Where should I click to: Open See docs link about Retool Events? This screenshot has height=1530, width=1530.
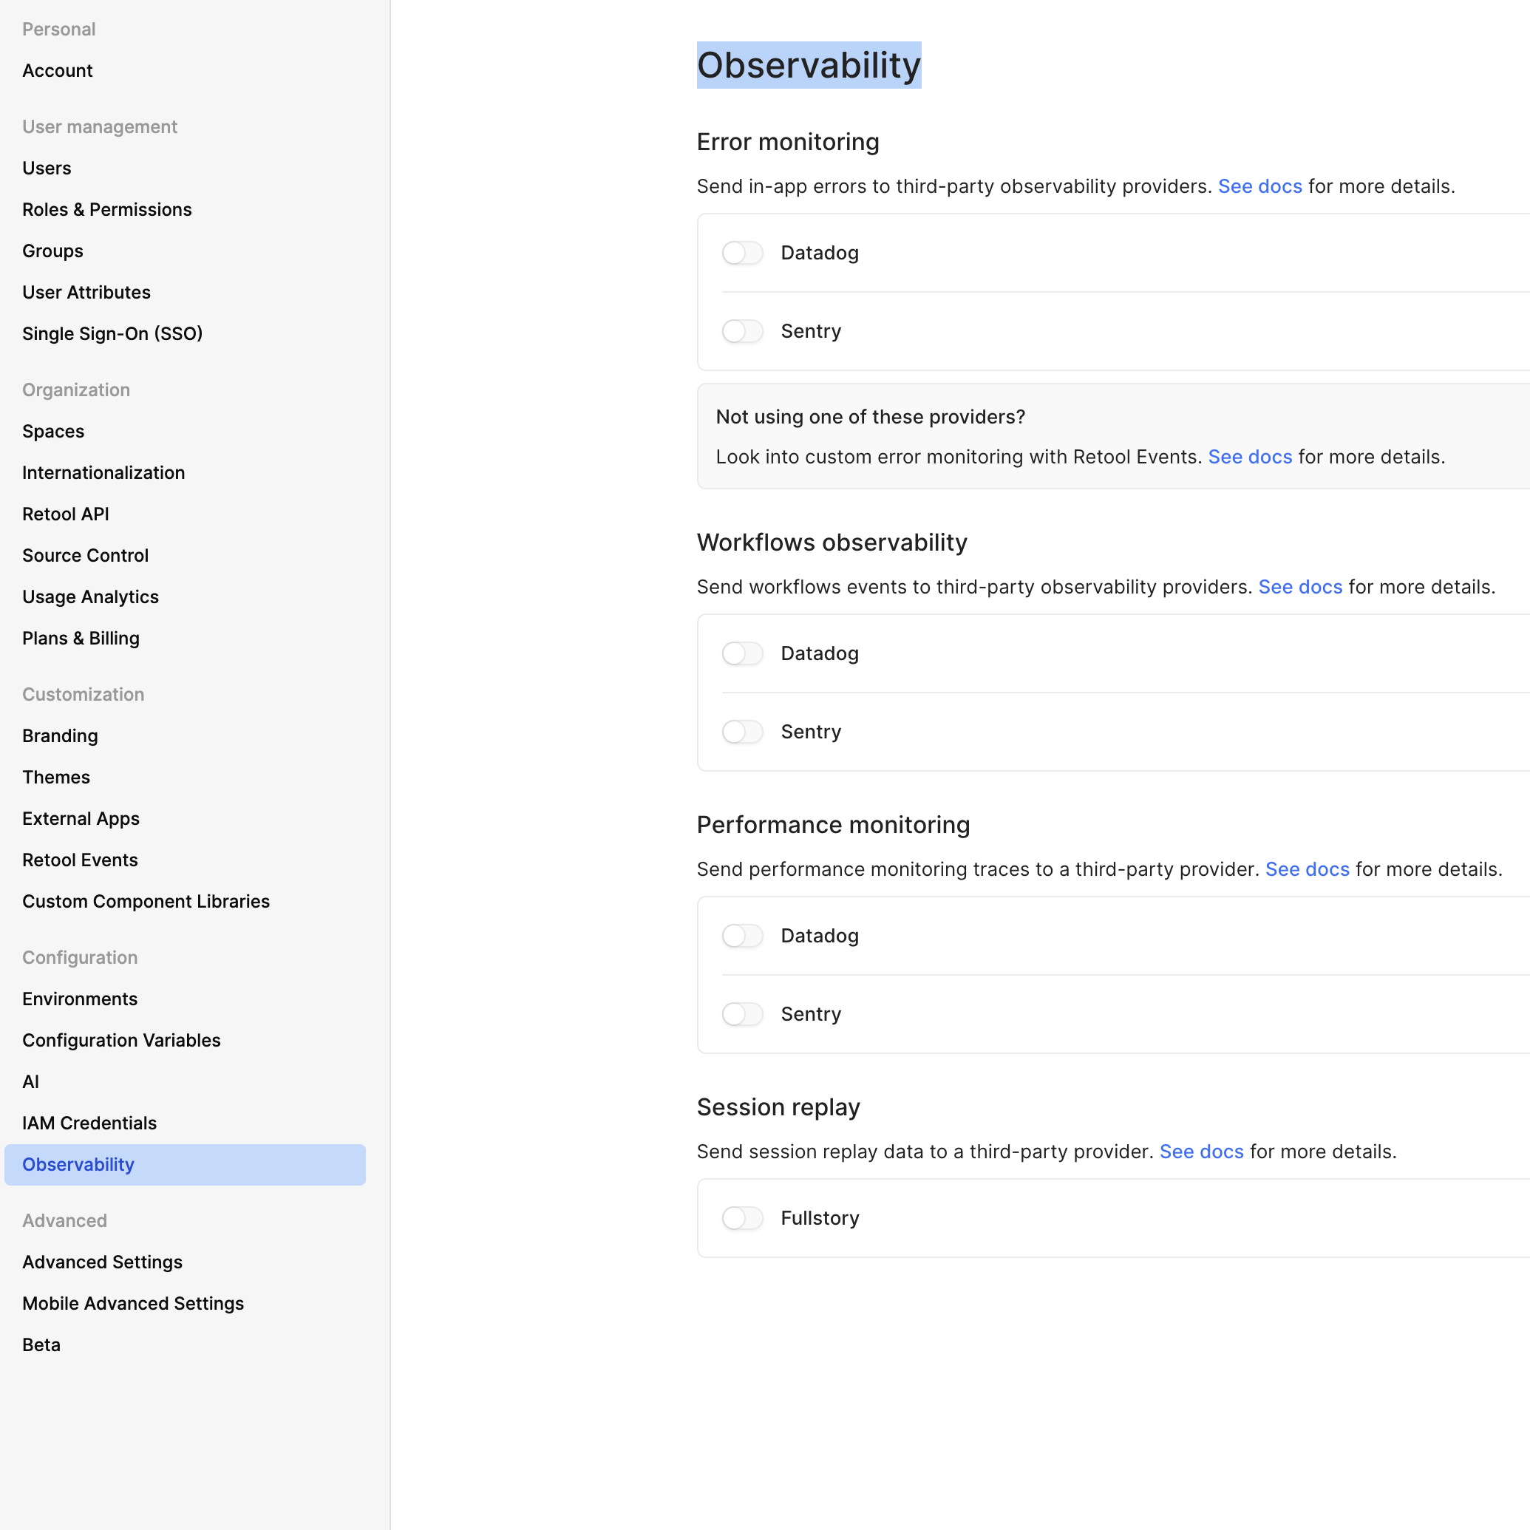(1250, 457)
